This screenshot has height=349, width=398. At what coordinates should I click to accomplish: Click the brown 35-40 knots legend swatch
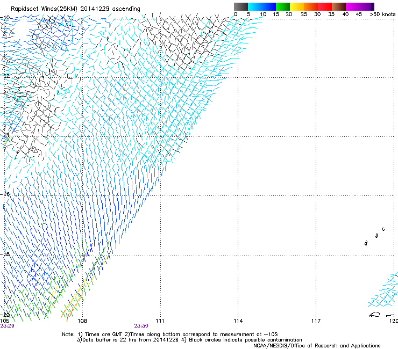[x=339, y=6]
